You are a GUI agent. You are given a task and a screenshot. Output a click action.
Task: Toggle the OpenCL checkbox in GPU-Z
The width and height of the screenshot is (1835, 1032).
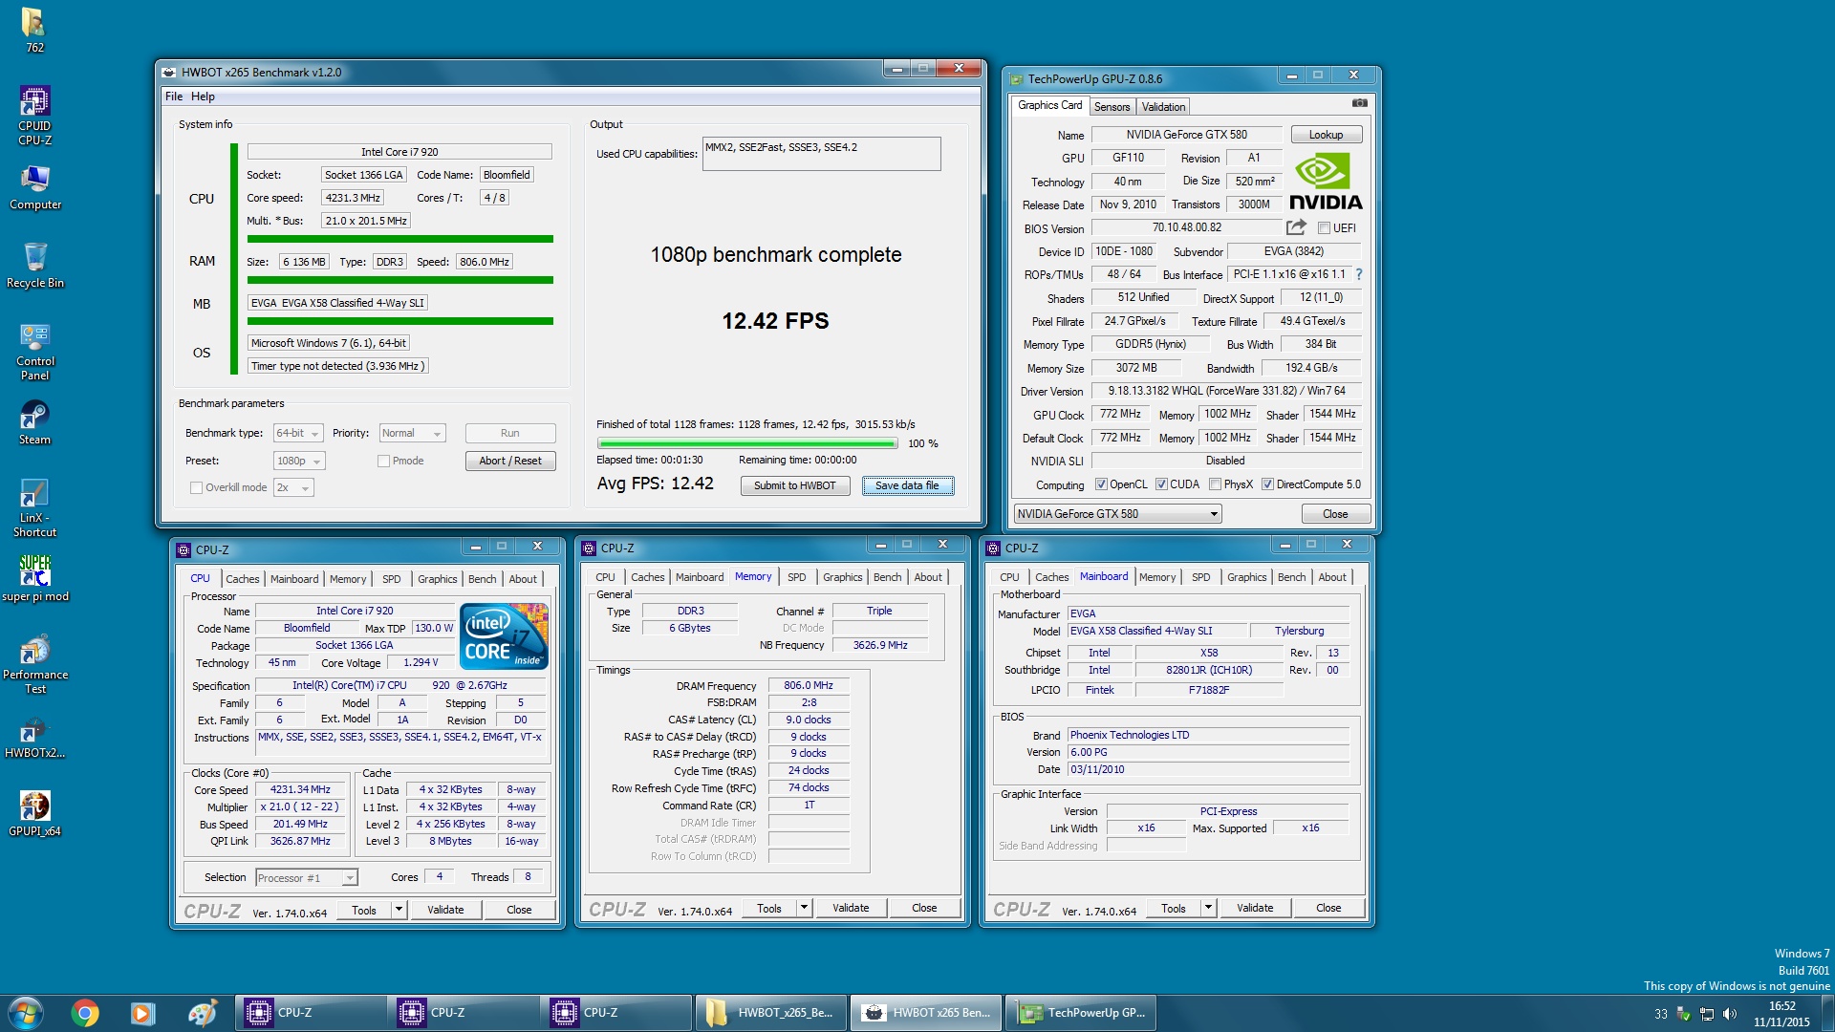coord(1101,484)
